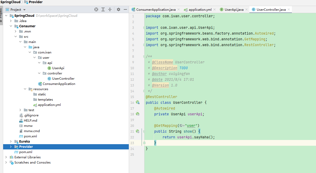Click the HELP.md markdown file icon
Screen dimensions: 316x173
(x=21, y=121)
